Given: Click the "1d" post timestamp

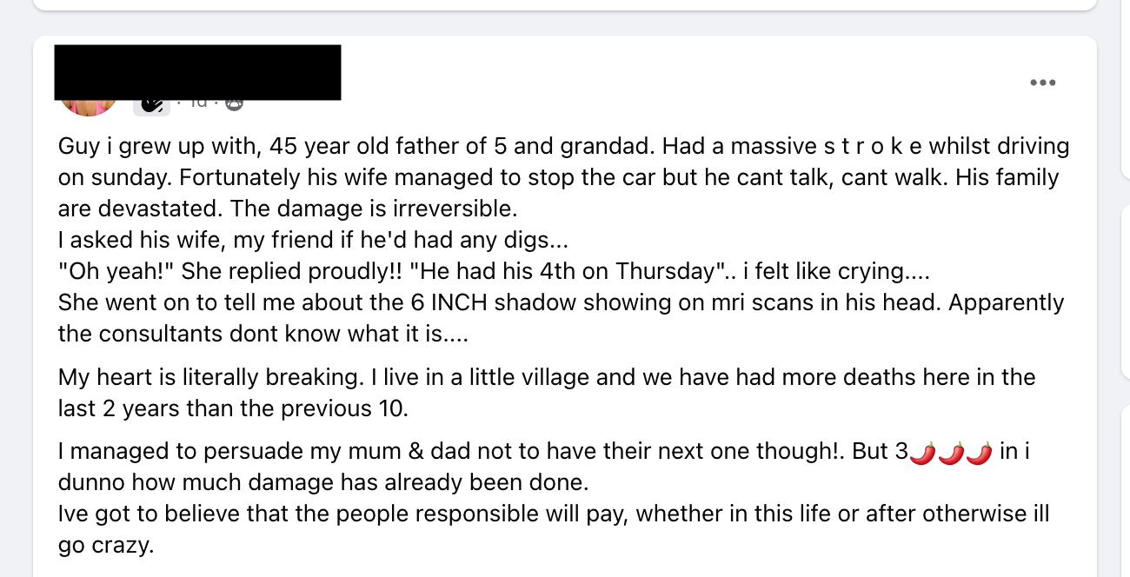Looking at the screenshot, I should point(199,103).
